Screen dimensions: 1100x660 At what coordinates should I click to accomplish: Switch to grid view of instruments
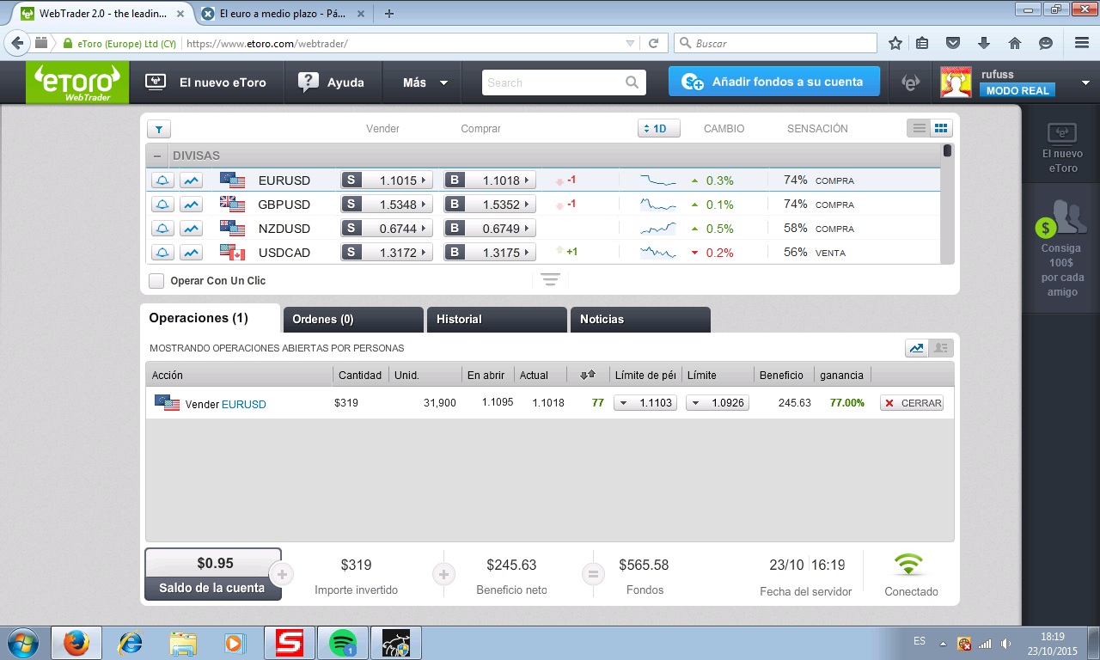point(941,128)
